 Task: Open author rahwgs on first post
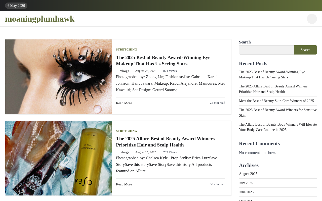pyautogui.click(x=124, y=71)
